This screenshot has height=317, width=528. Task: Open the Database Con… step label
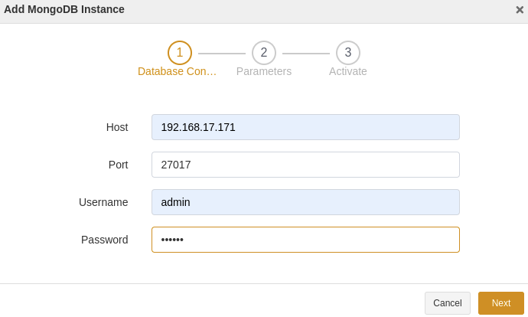[x=177, y=71]
